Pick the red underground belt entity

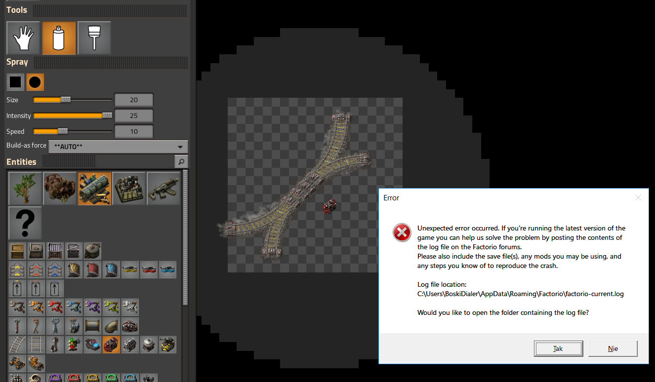pos(93,269)
